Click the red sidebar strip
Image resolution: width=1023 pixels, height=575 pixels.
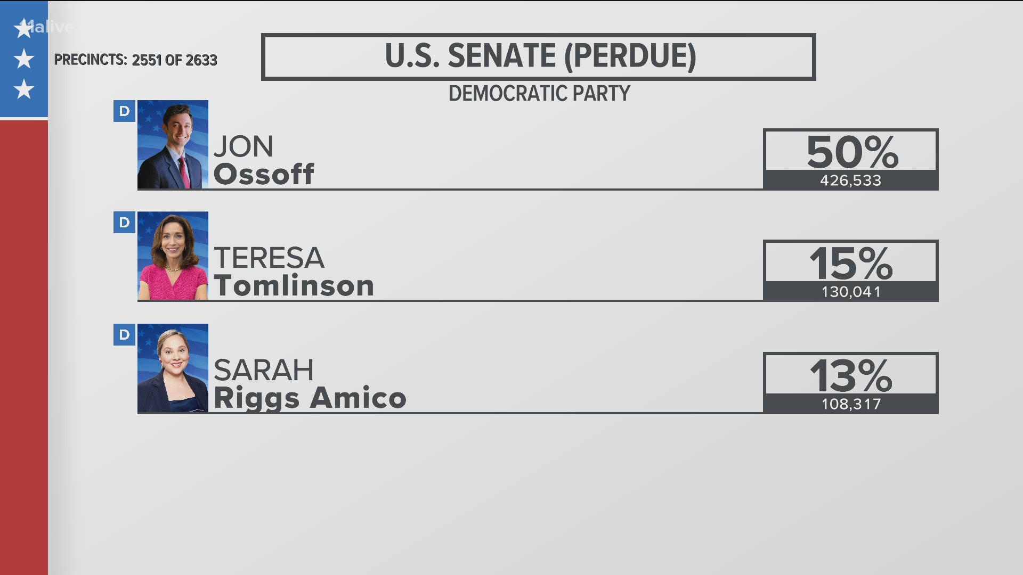coord(24,347)
